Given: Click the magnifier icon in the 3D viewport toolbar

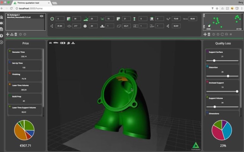Looking at the screenshot, I should click(x=68, y=43).
